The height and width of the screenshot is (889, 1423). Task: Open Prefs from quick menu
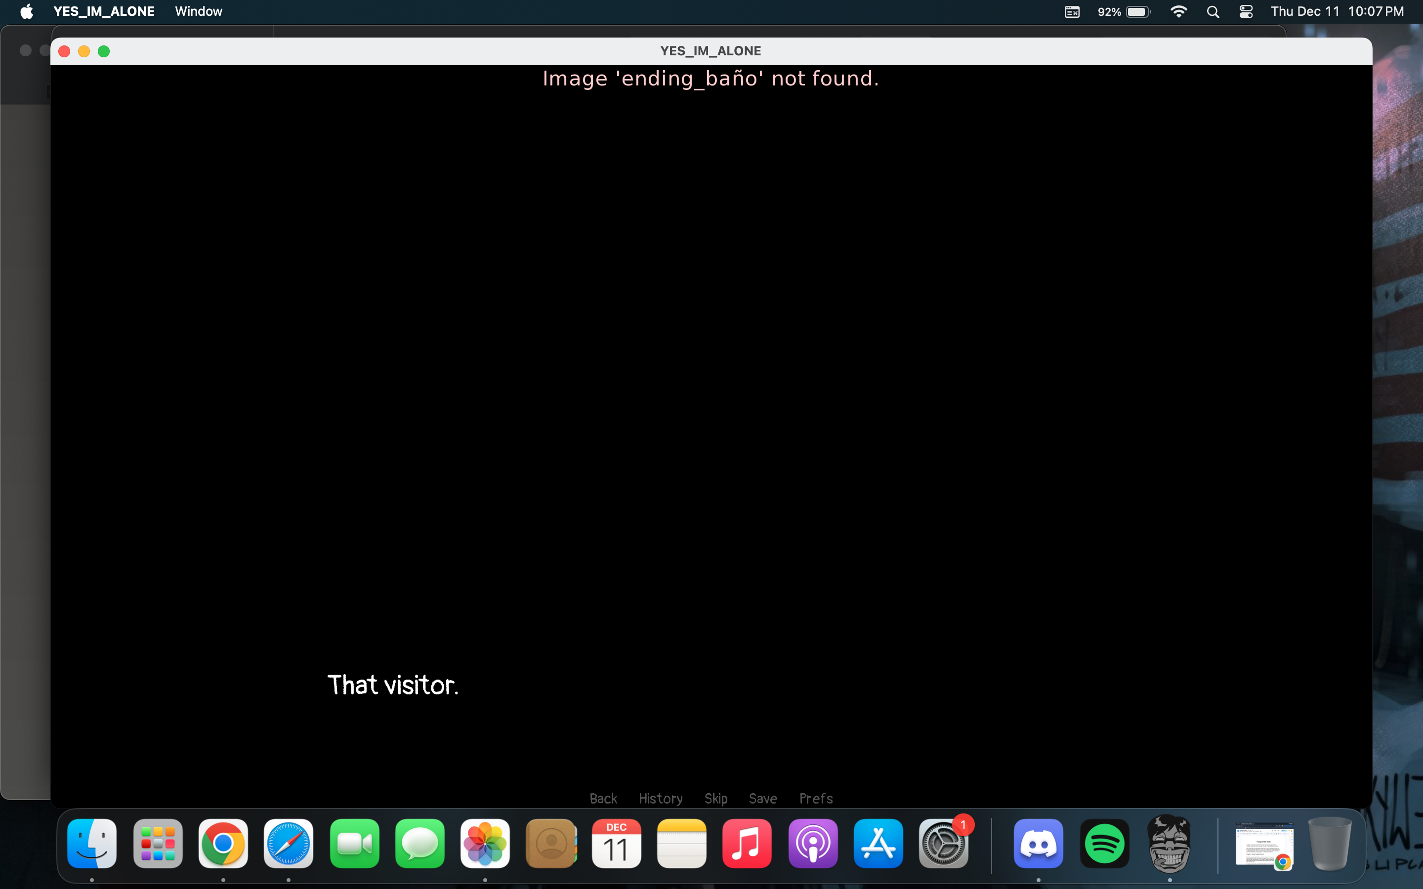pos(816,798)
